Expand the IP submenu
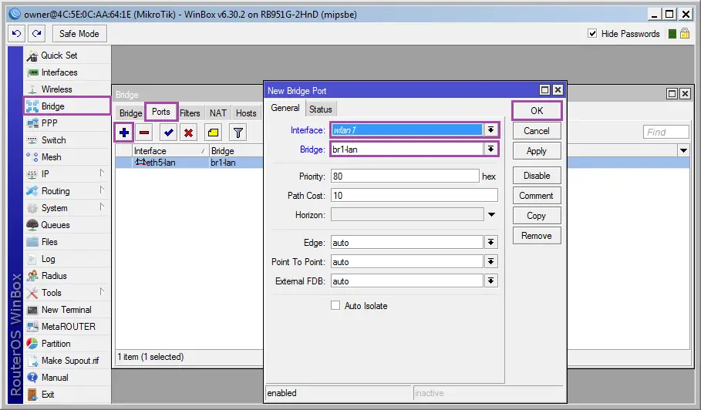 103,173
